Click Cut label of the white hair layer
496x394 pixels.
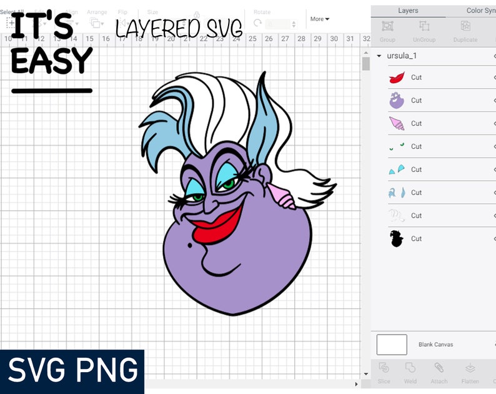click(416, 216)
